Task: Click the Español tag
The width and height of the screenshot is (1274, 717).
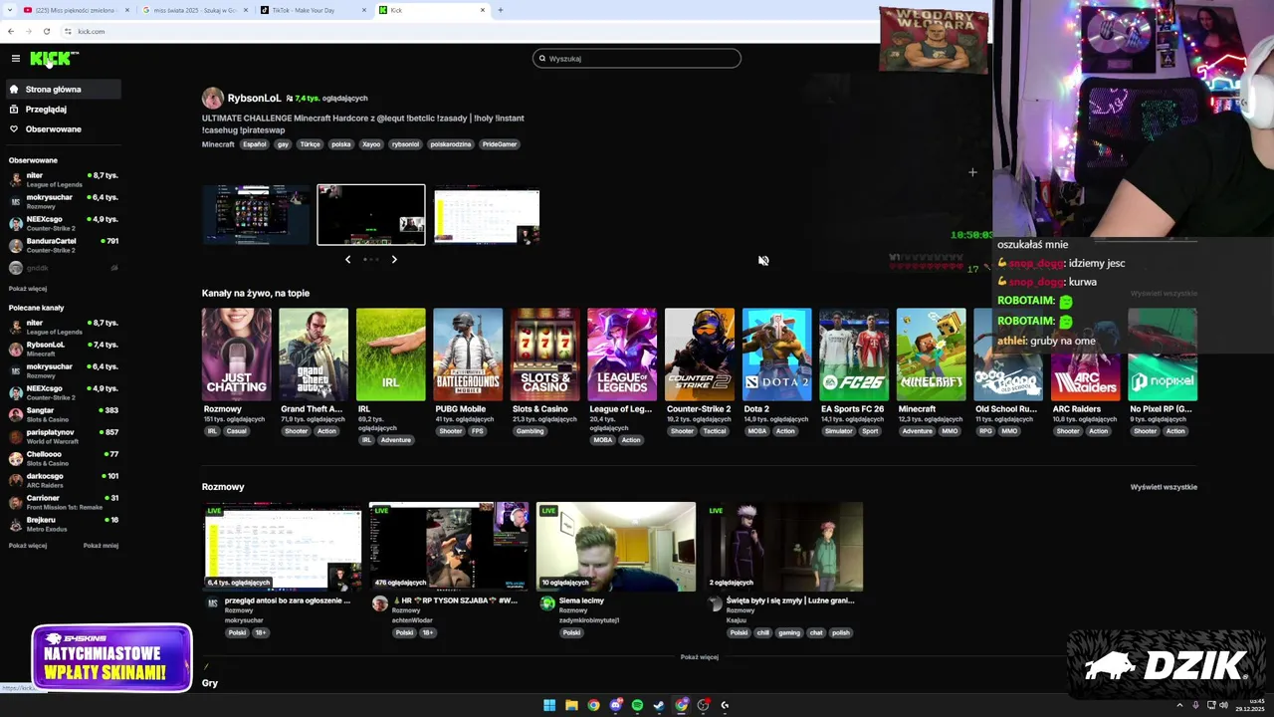Action: point(255,144)
